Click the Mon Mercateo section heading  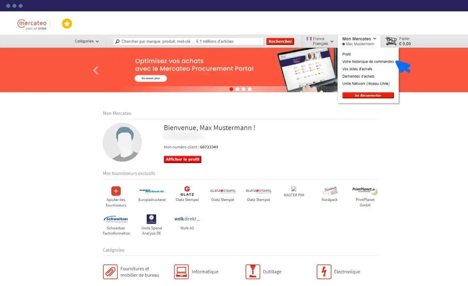pos(117,113)
